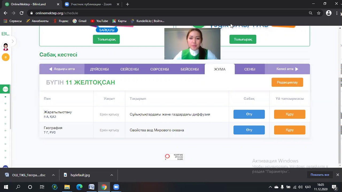Expand options for the ОШ_ТЖБ doc download

coord(53,175)
